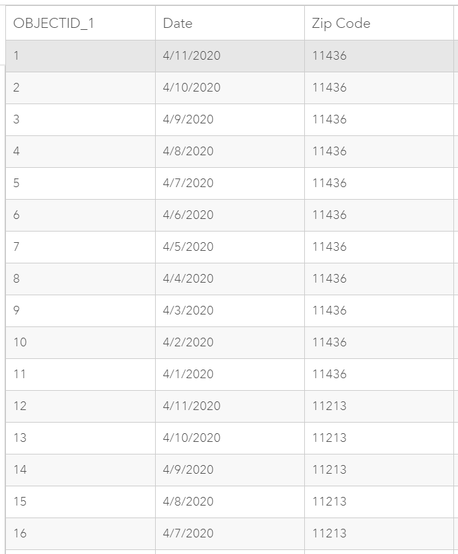This screenshot has height=554, width=458.
Task: Click date 4/6/2020 in row 6
Action: pos(188,215)
